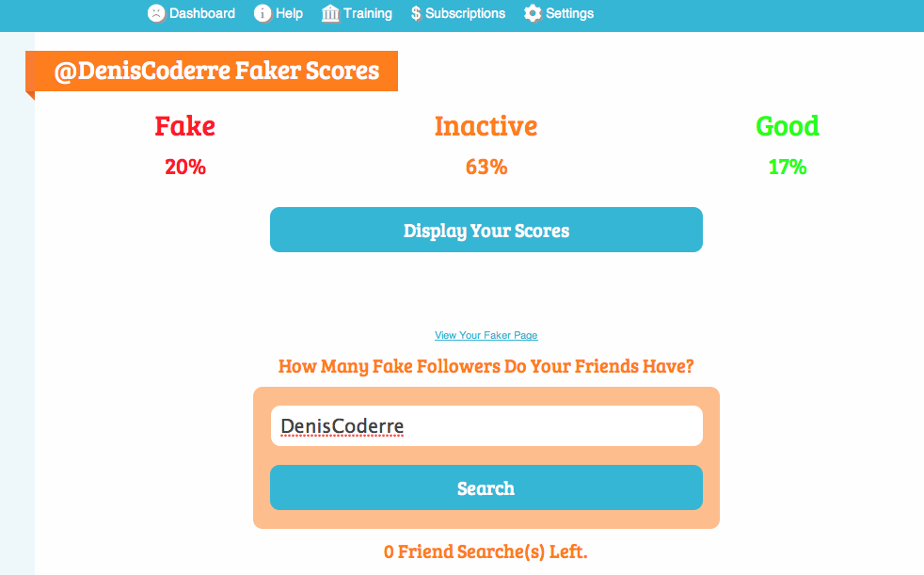This screenshot has height=575, width=924.
Task: Click the @DenisCoderre Faker Scores banner
Action: (216, 72)
